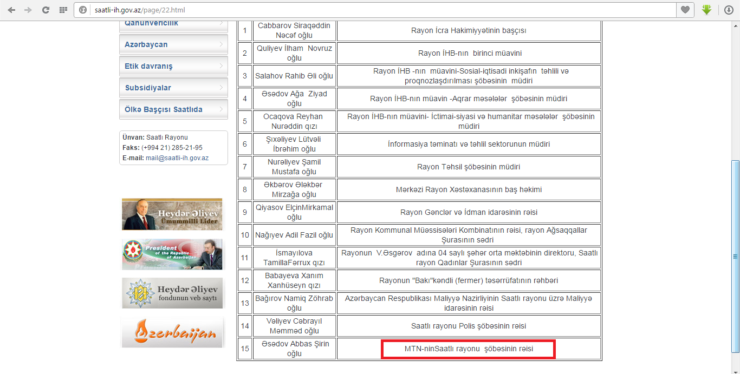Select name Bağırov Namiq Zöhrab oğlu
The image size is (740, 374).
coord(294,303)
